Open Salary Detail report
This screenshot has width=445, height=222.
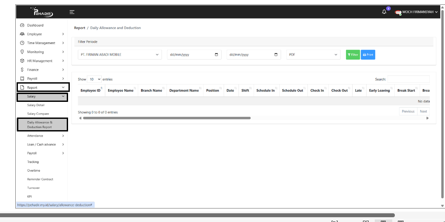tap(36, 105)
